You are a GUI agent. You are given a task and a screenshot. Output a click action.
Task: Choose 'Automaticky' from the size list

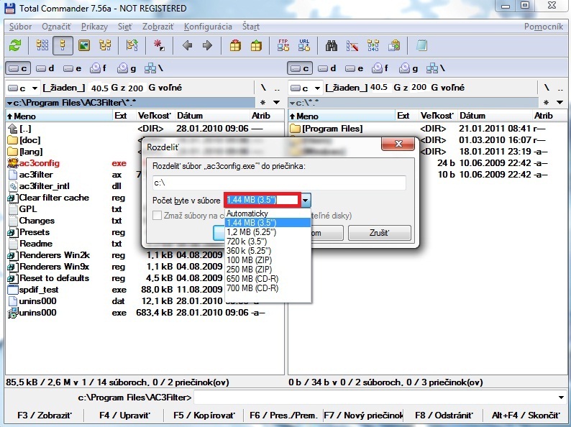268,213
